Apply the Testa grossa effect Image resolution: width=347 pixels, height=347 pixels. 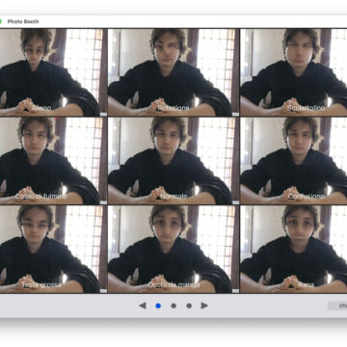[53, 249]
